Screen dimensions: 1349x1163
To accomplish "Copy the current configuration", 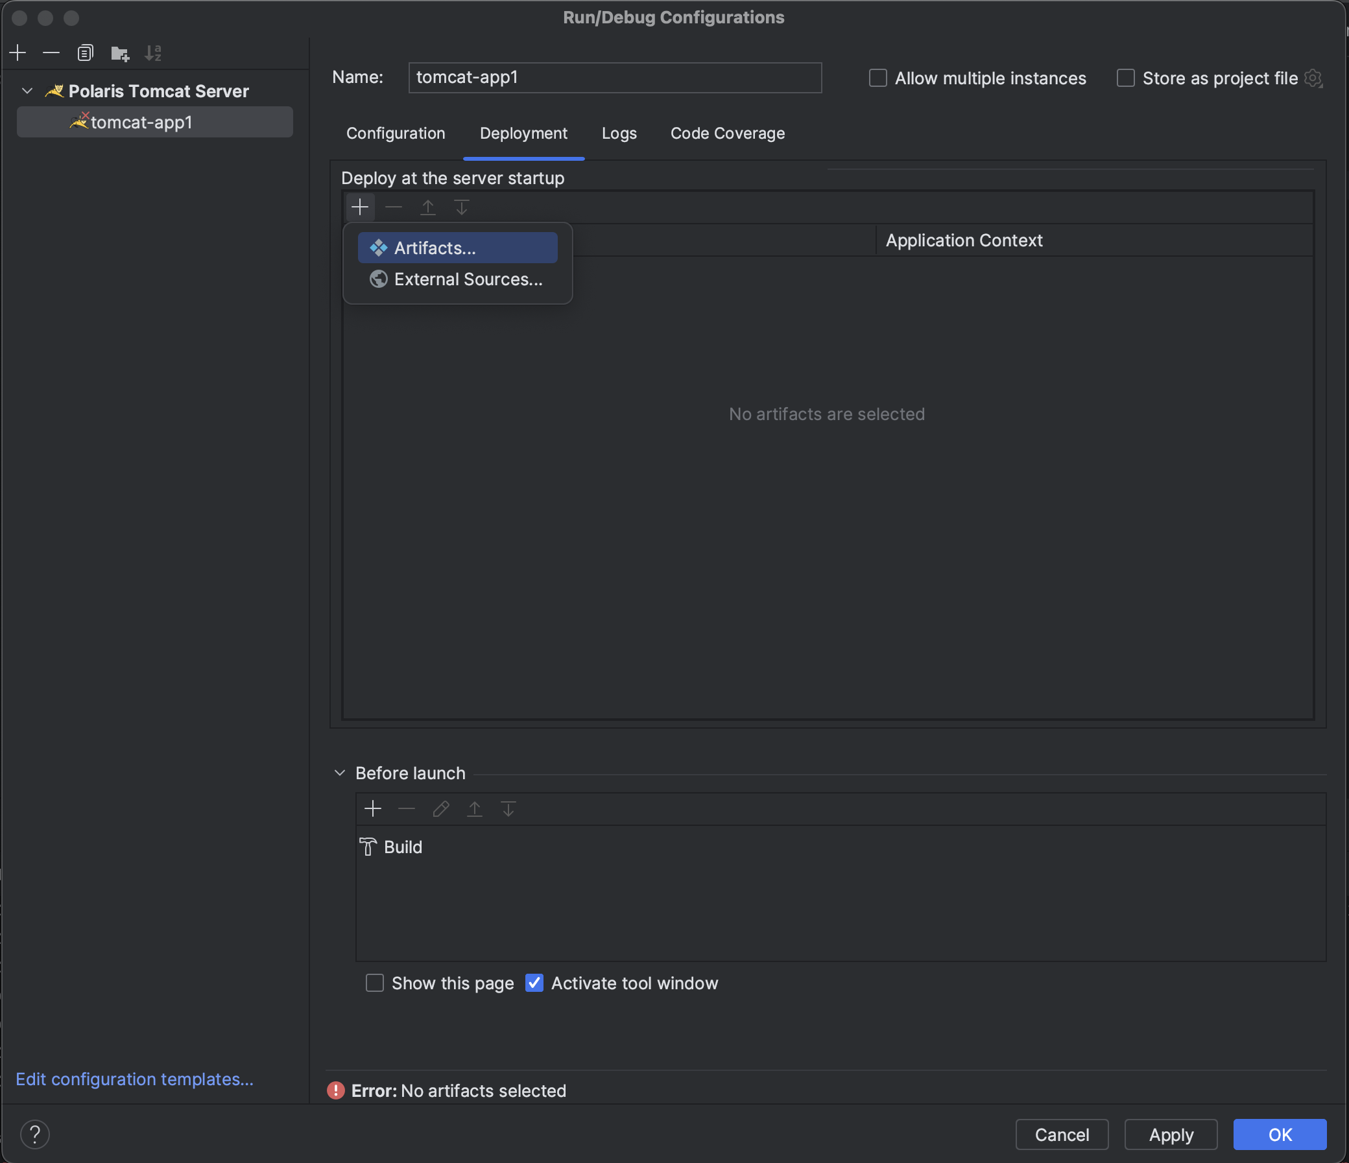I will (x=86, y=53).
